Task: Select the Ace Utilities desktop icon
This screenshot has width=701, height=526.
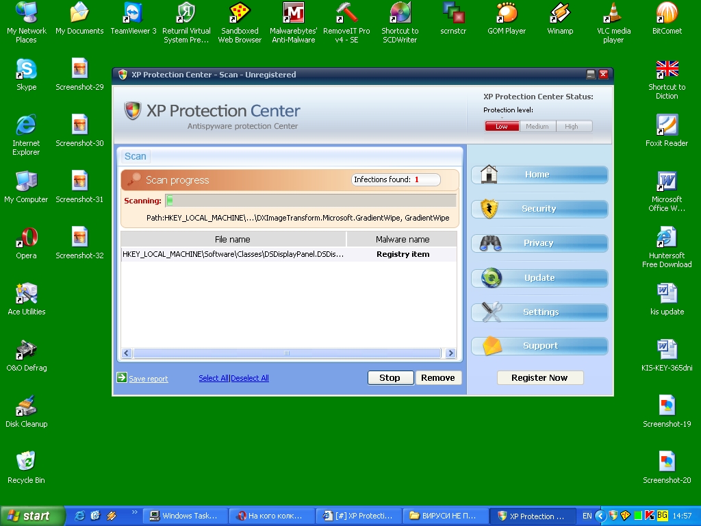Action: (x=27, y=299)
